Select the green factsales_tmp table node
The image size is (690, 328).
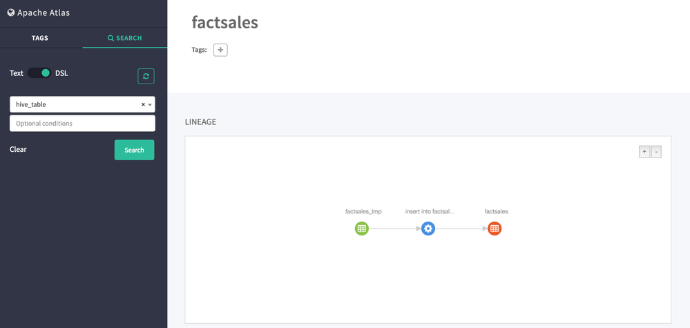362,229
